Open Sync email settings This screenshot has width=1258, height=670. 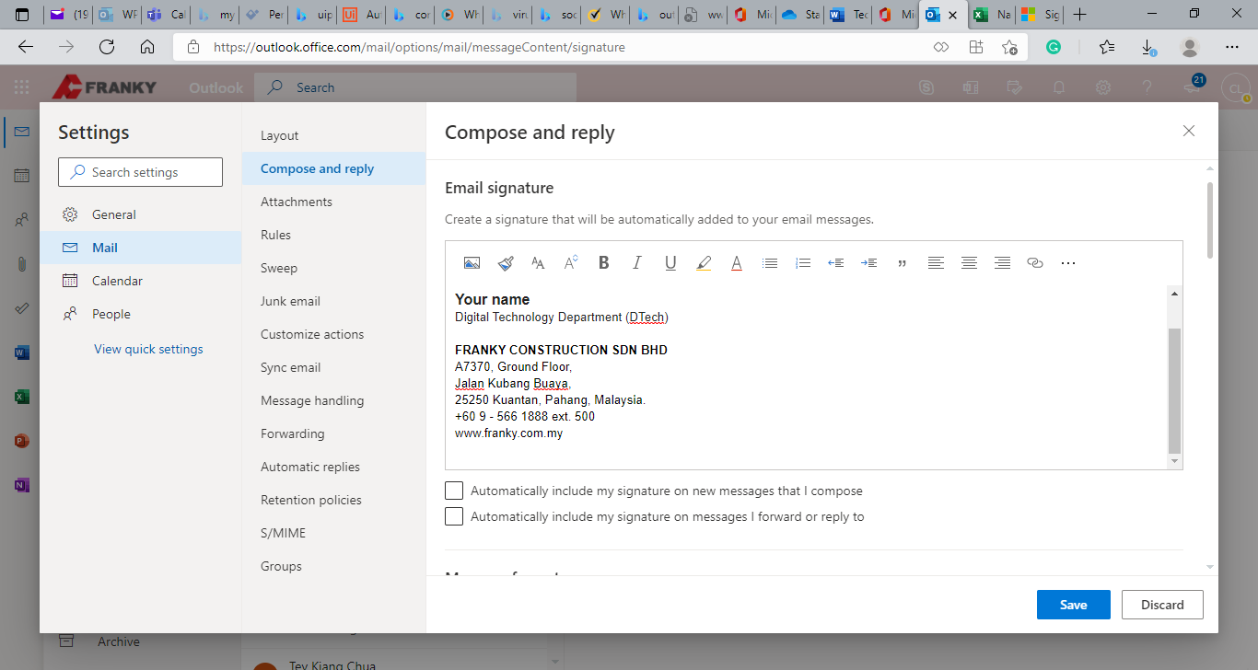[x=333, y=367]
